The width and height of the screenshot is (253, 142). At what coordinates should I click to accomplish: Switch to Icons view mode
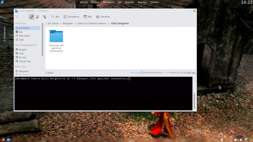click(x=31, y=17)
